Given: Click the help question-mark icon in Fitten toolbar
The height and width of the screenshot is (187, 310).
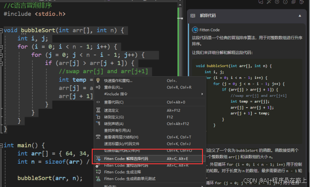Looking at the screenshot, I should click(x=277, y=2).
